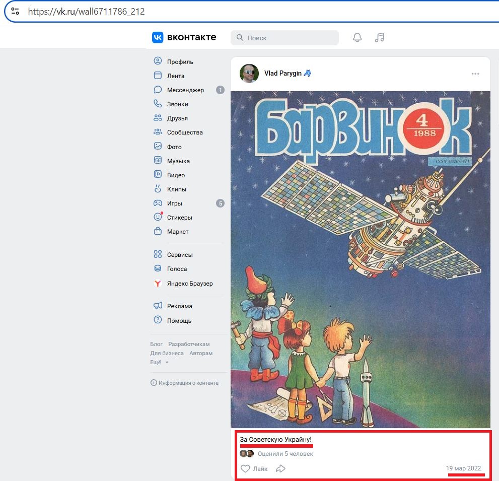
Task: Click the Оценили 5 человек likes link
Action: tap(285, 454)
